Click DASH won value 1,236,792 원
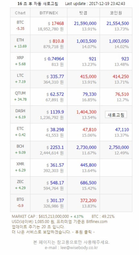 52,118
